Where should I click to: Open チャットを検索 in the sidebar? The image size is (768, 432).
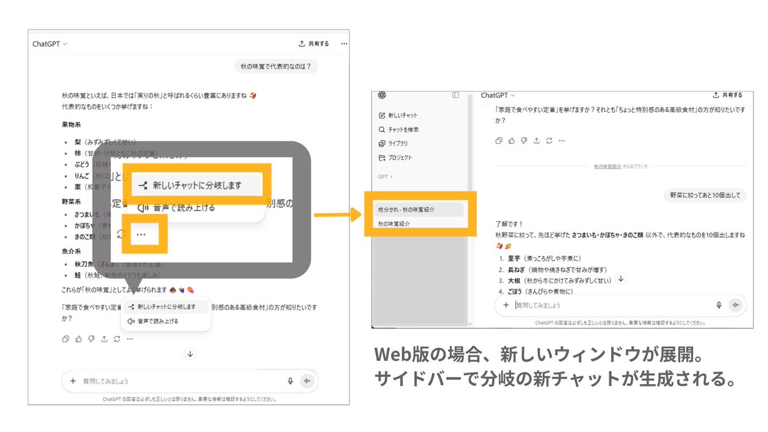399,129
